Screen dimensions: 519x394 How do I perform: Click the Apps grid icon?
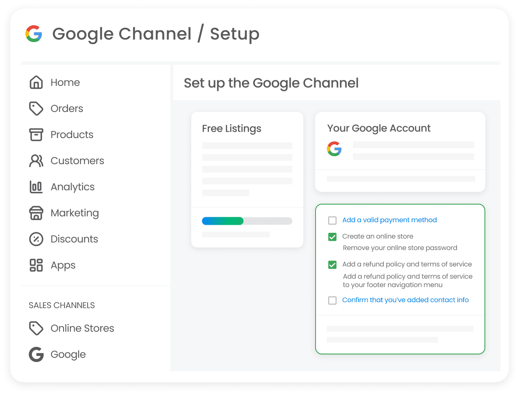coord(36,265)
